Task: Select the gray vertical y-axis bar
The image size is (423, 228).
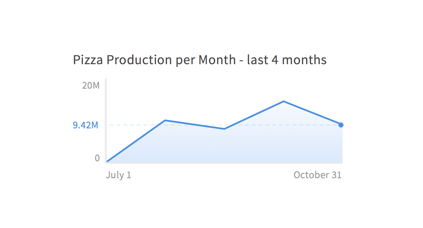Action: tap(106, 121)
